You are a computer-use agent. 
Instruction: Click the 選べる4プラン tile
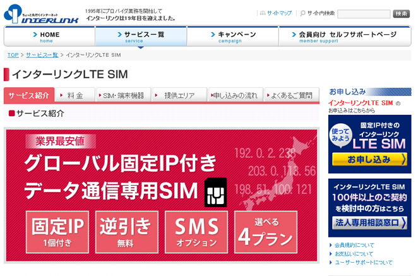(x=266, y=232)
